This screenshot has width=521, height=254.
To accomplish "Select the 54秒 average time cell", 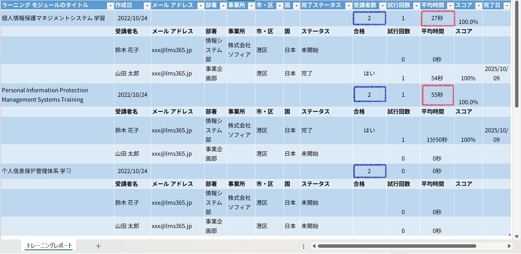I will (437, 74).
